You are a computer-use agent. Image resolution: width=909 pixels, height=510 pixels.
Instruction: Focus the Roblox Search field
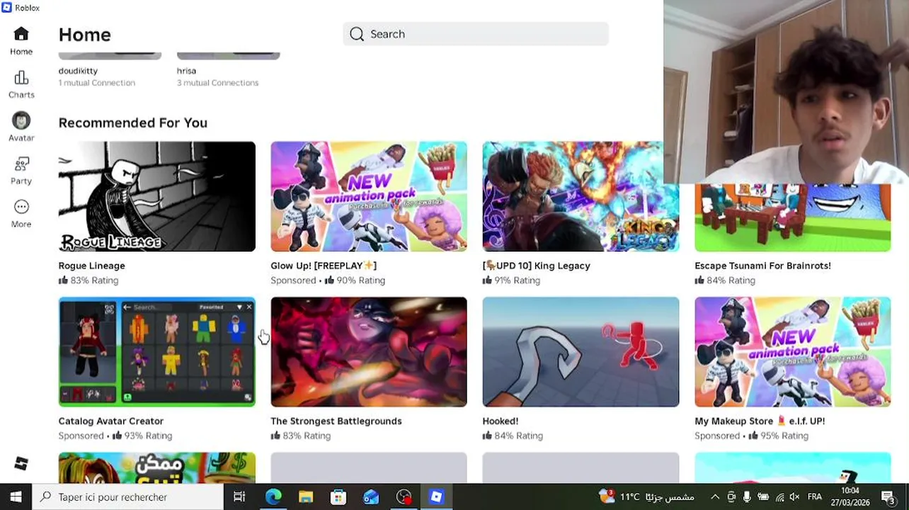(x=476, y=34)
